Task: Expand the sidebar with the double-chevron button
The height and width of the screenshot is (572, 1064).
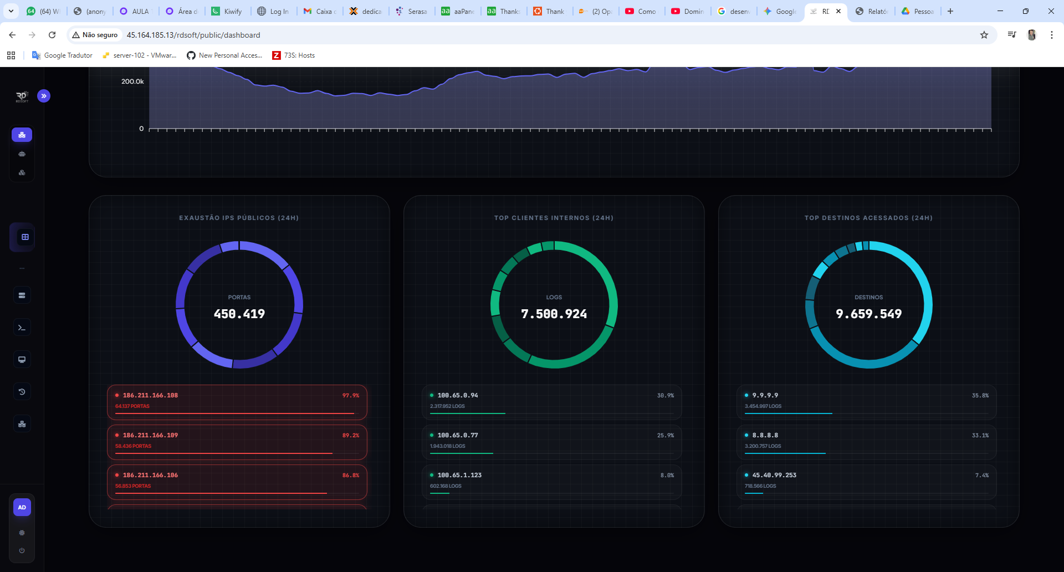Action: click(44, 96)
